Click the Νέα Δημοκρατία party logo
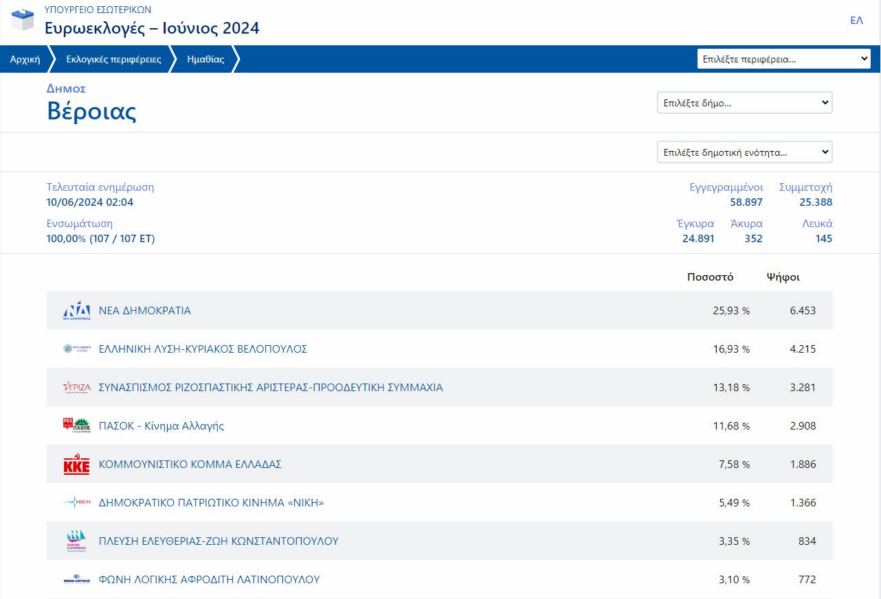Screen dimensions: 881x599 tap(76, 311)
